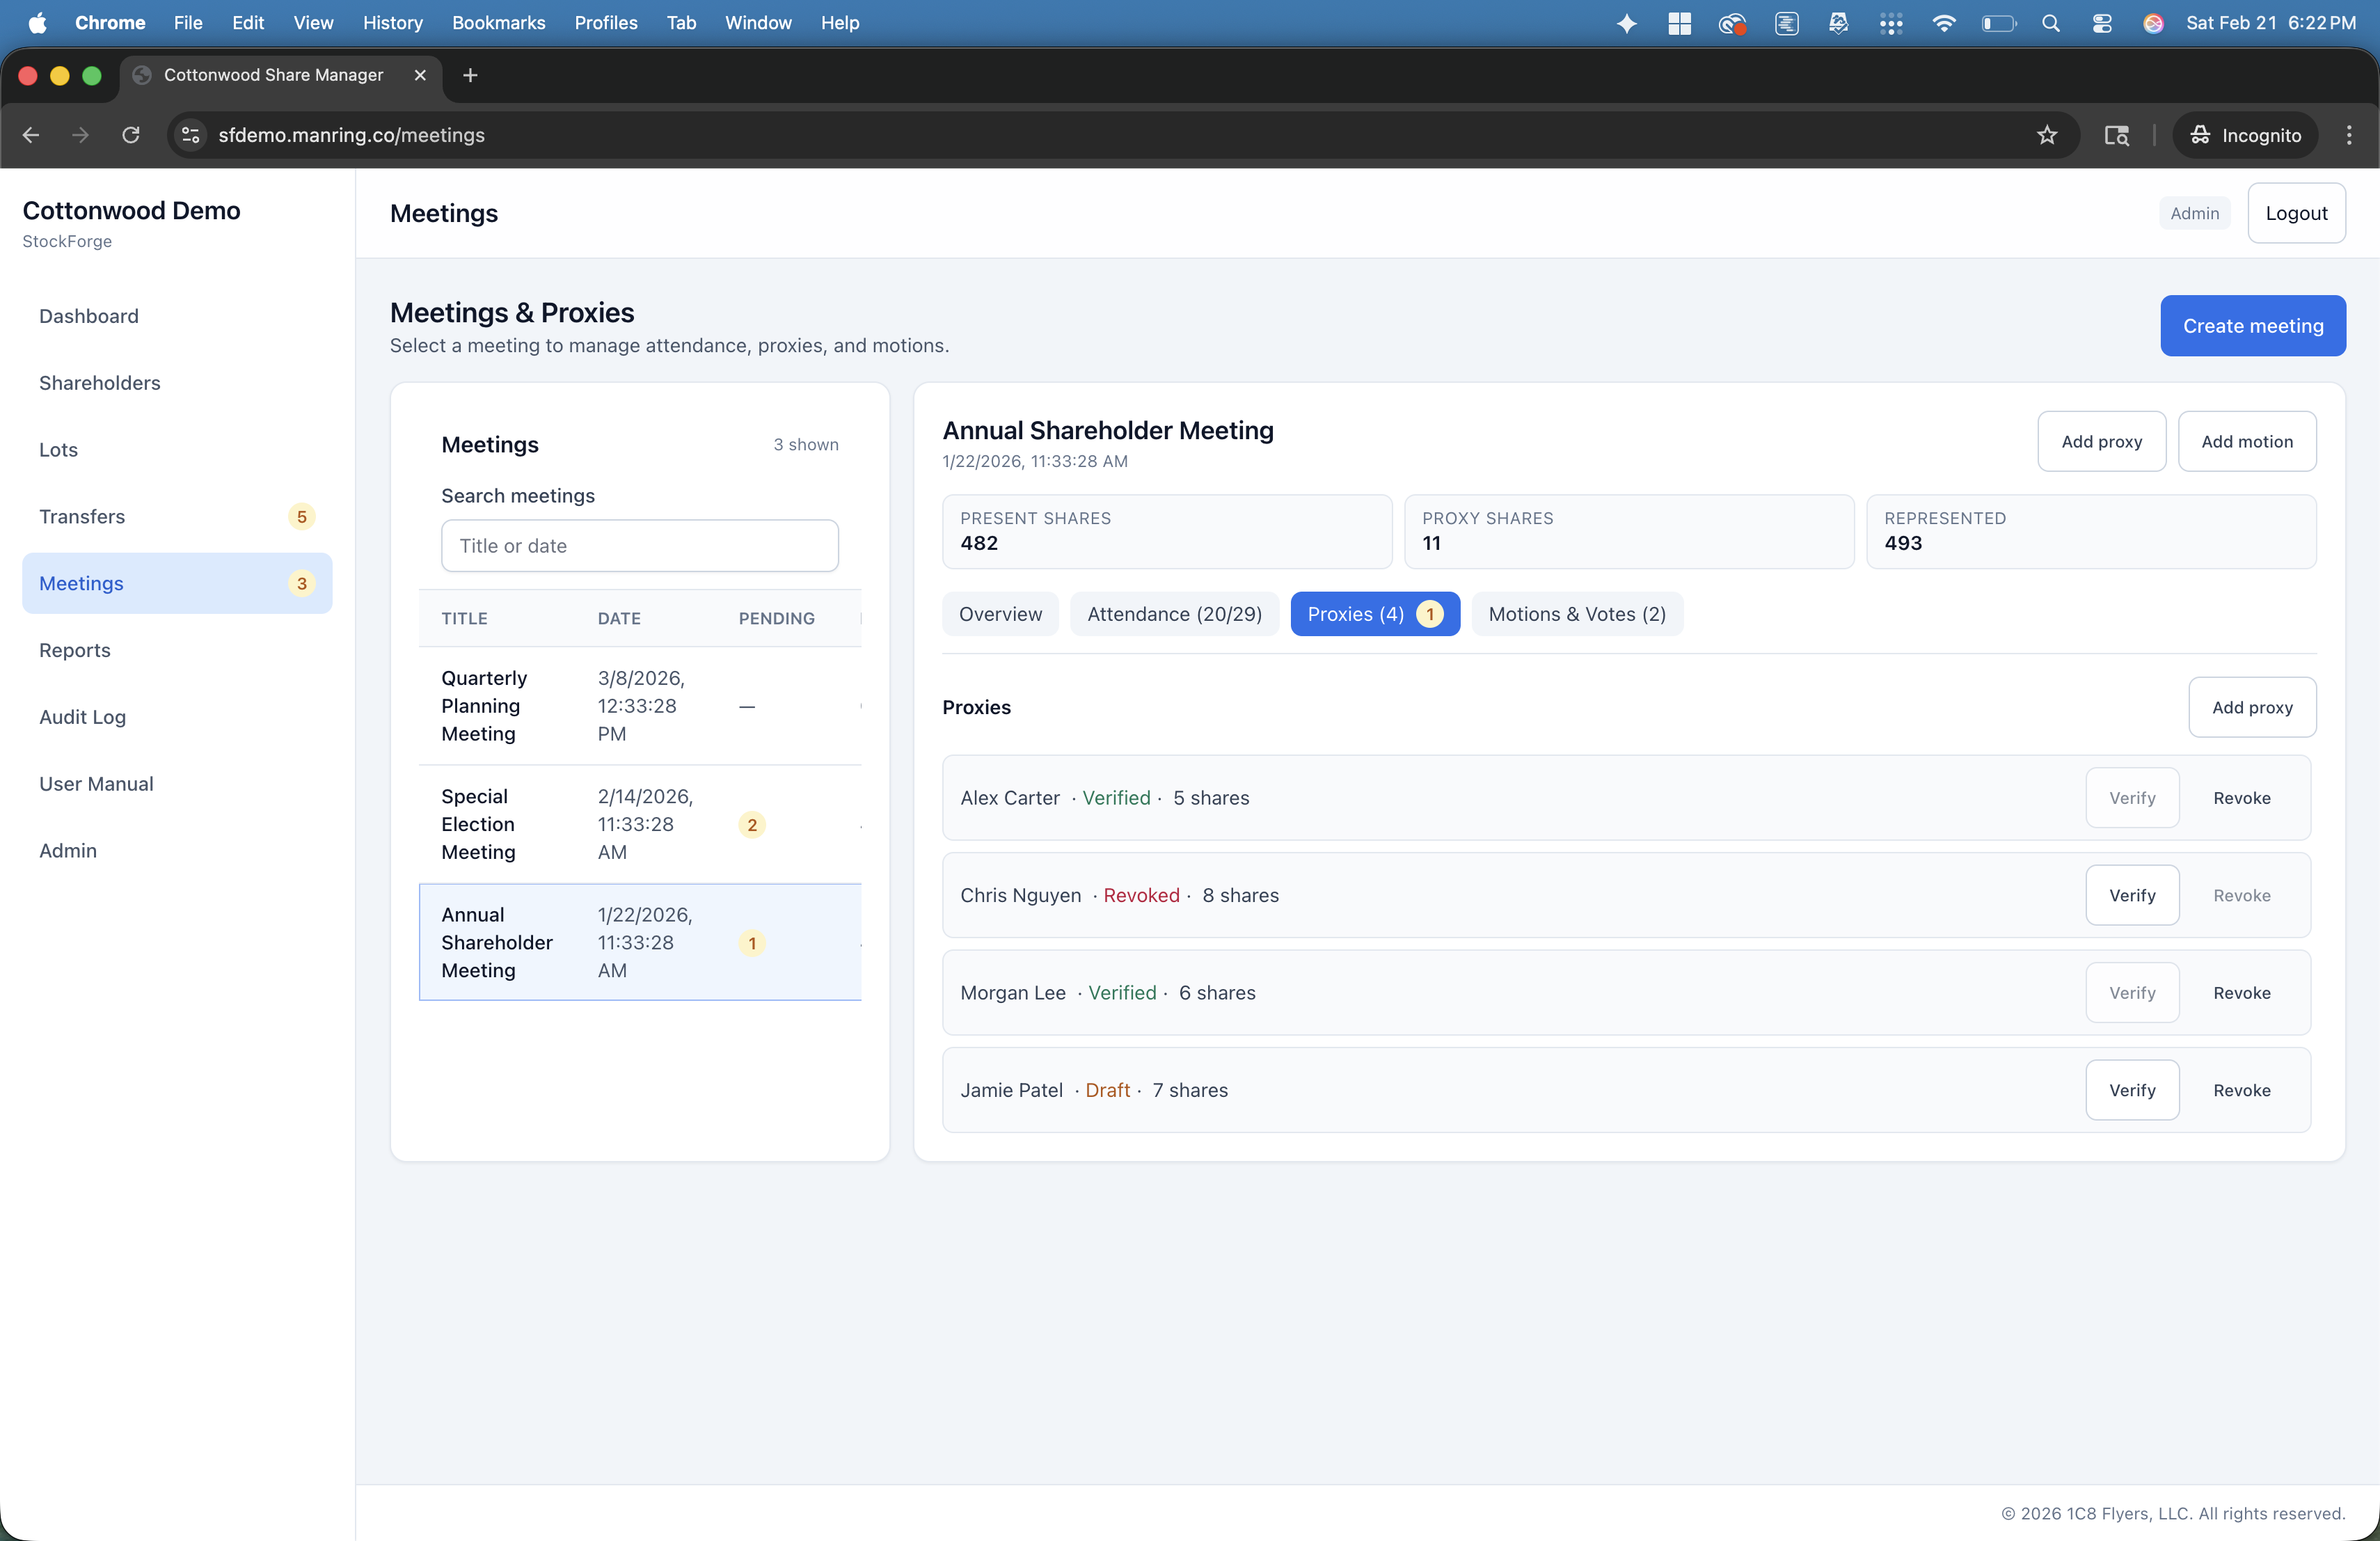Viewport: 2380px width, 1541px height.
Task: Click the Create meeting button
Action: coord(2253,326)
